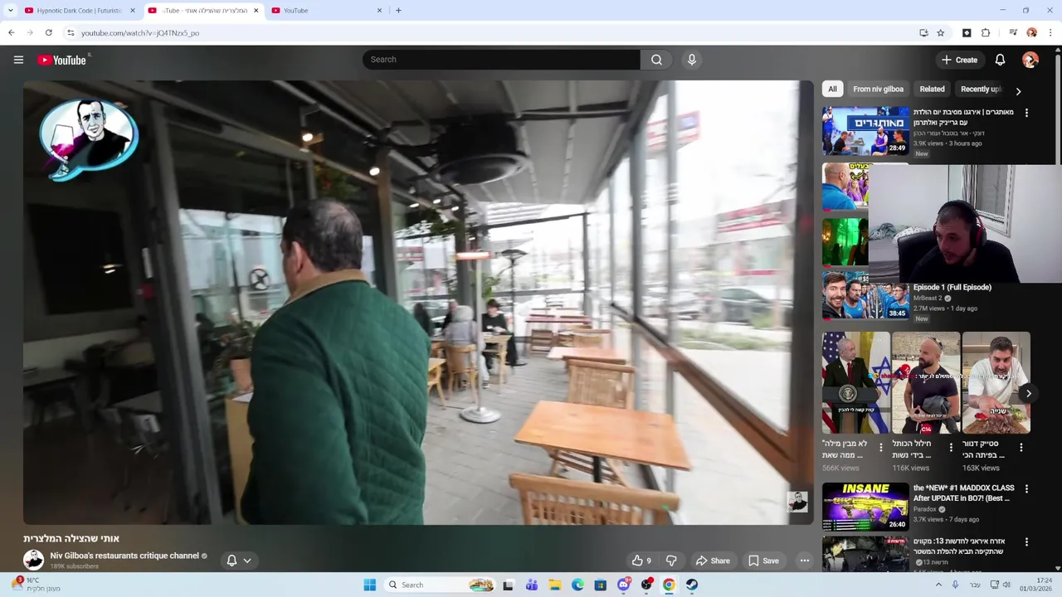Open Episode 1 (Full Episode) title
This screenshot has height=597, width=1062.
pyautogui.click(x=952, y=287)
